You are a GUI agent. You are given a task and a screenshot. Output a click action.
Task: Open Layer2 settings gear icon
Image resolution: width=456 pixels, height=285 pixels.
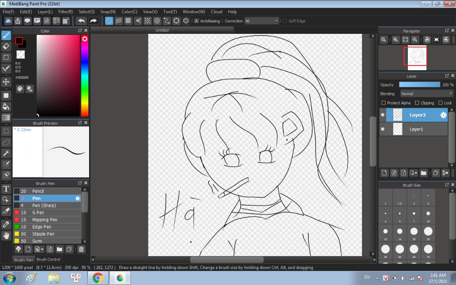pyautogui.click(x=443, y=115)
